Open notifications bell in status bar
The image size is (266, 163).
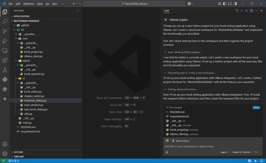pyautogui.click(x=262, y=161)
